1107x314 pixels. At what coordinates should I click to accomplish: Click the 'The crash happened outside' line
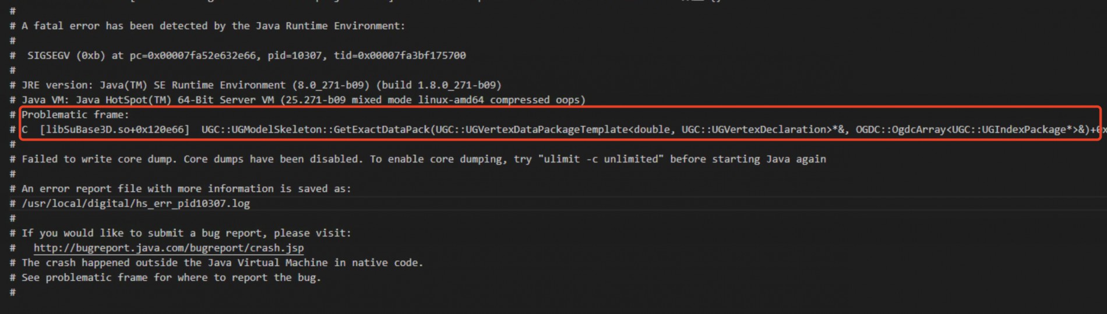(x=223, y=263)
